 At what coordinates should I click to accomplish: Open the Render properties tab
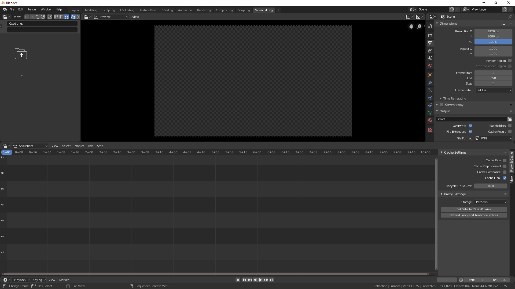pyautogui.click(x=430, y=35)
